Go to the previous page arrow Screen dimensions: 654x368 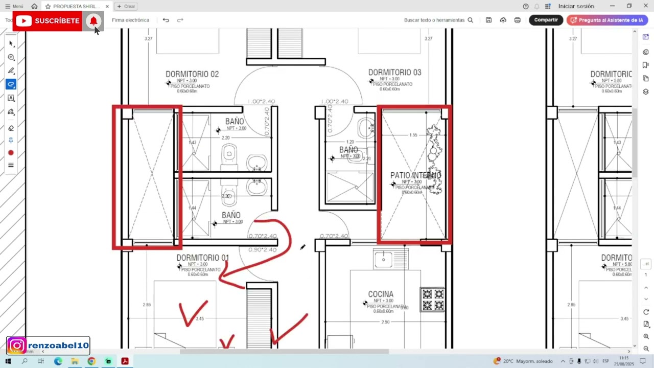pyautogui.click(x=646, y=287)
